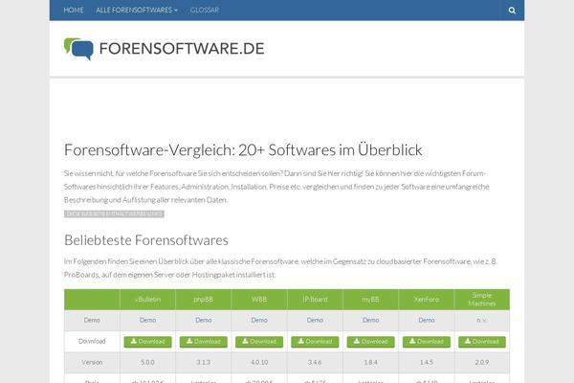Click the Forensoftware-Vergleich main heading
Image resolution: width=574 pixels, height=383 pixels.
243,150
